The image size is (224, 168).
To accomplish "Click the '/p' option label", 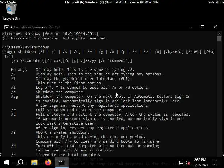I will tap(13, 146).
